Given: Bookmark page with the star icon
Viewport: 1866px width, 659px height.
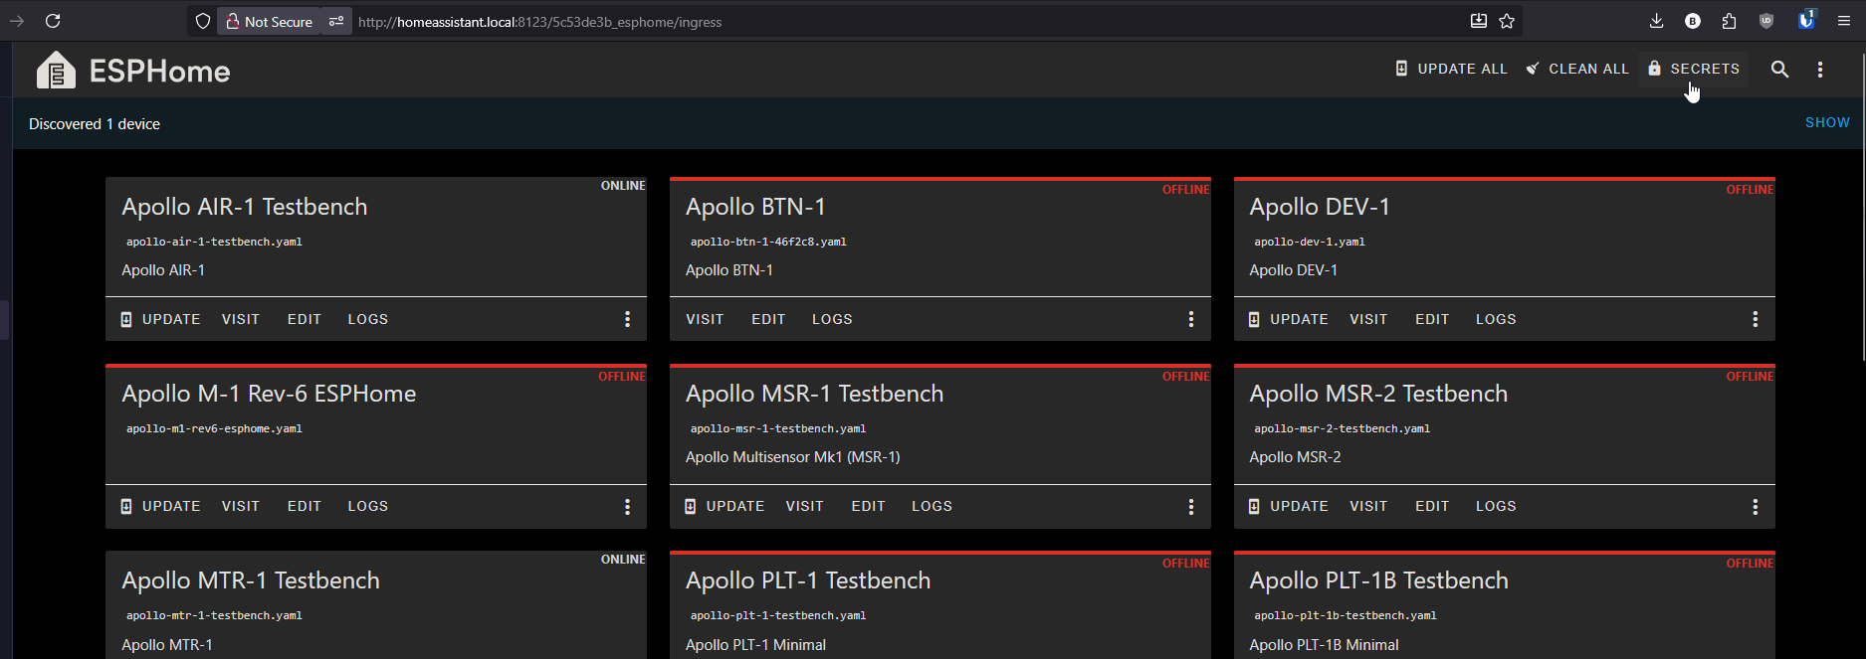Looking at the screenshot, I should 1507,21.
